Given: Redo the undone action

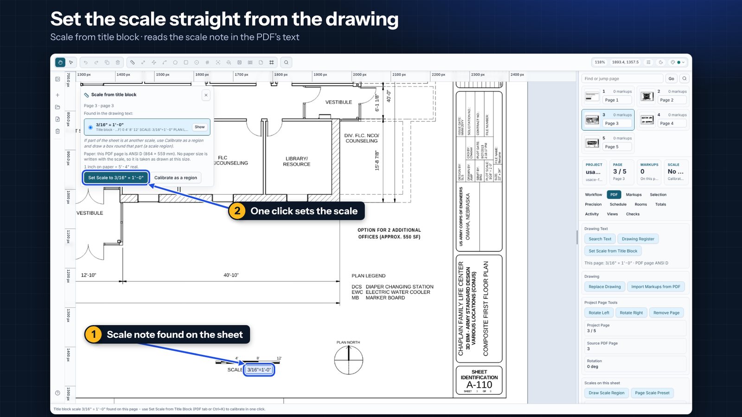Looking at the screenshot, I should pos(96,62).
